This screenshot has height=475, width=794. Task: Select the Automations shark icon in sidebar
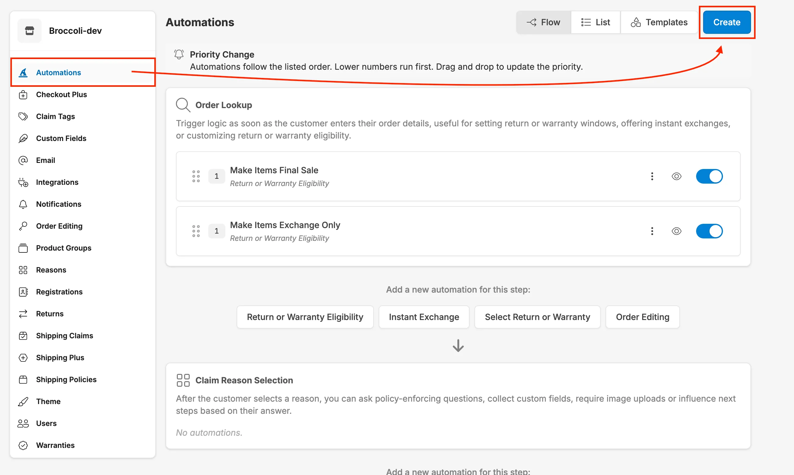click(x=23, y=73)
